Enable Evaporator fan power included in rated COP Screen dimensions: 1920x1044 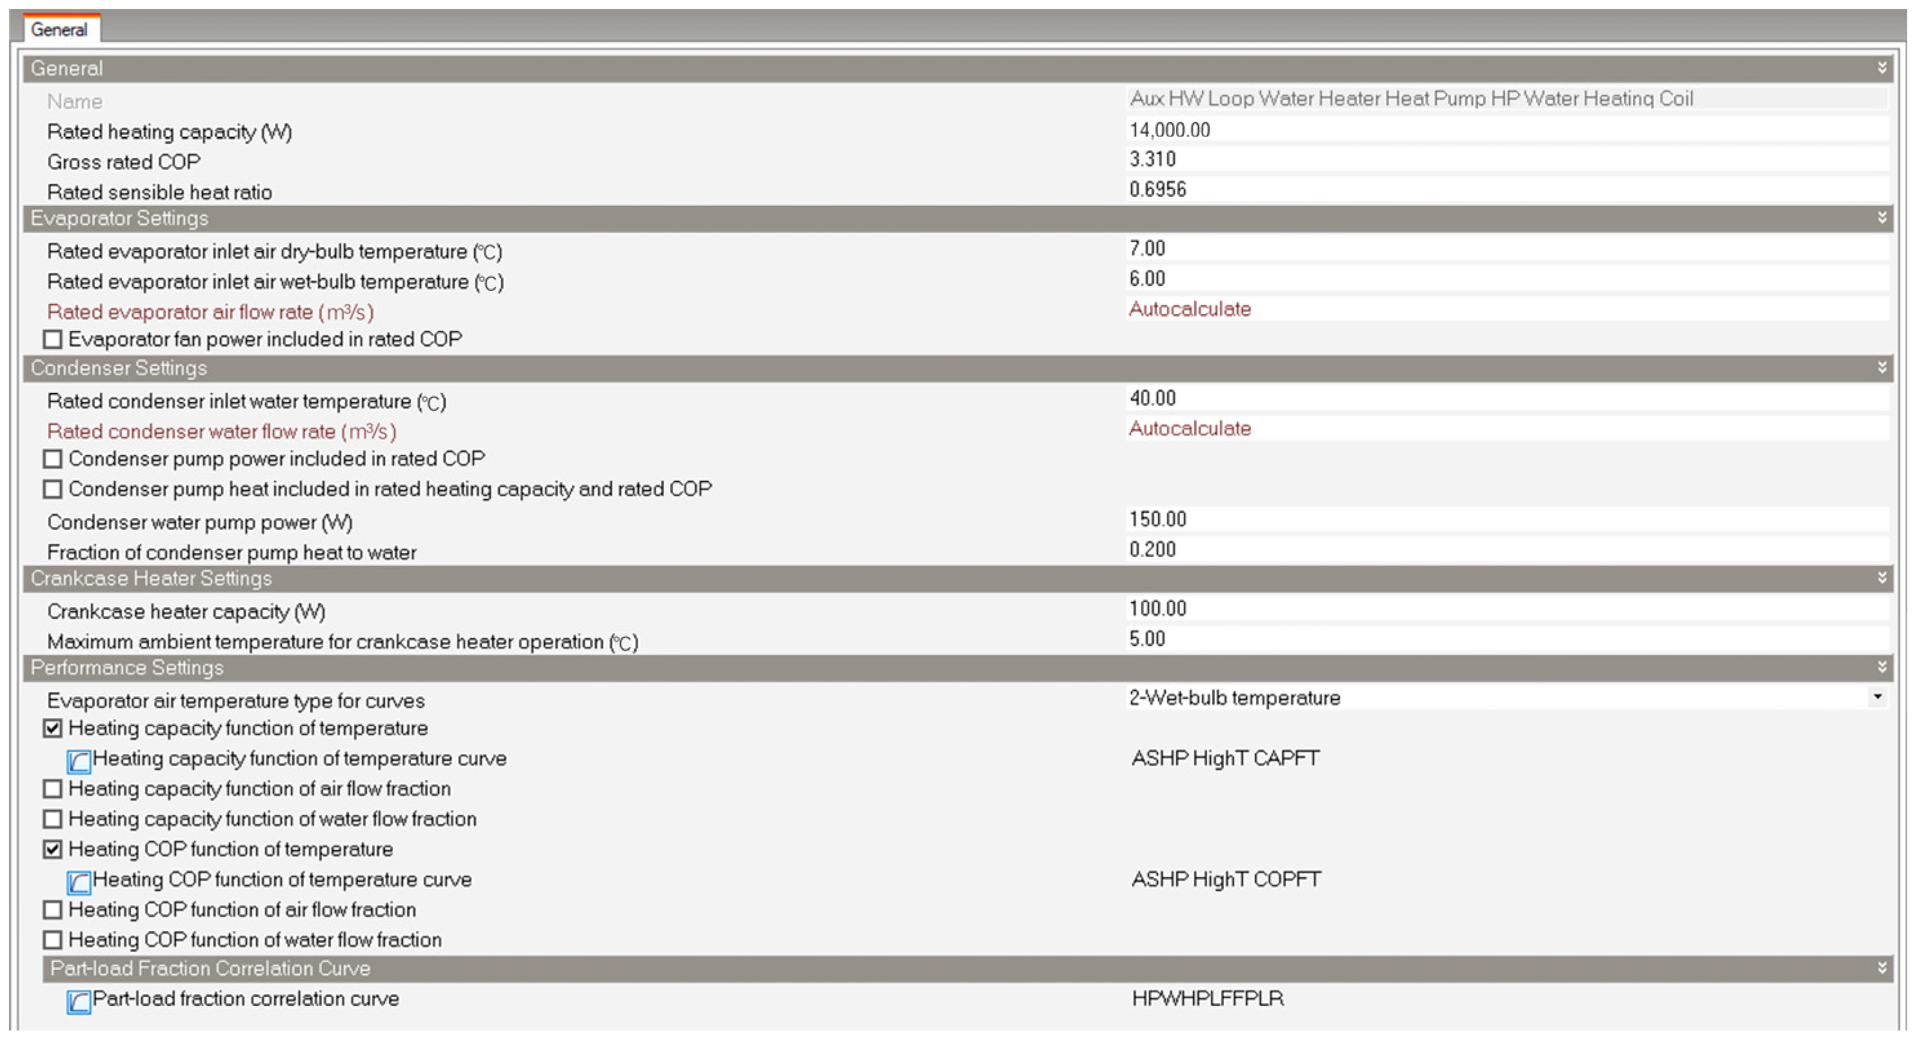(52, 340)
